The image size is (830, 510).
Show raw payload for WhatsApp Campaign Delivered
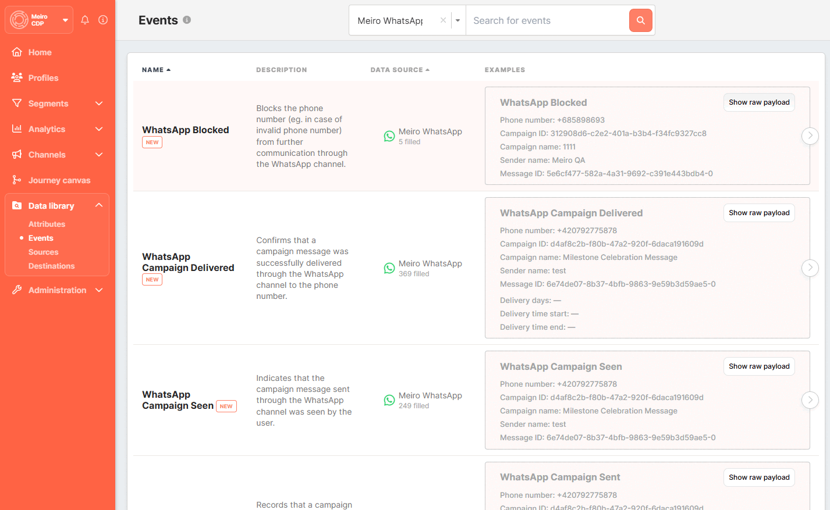point(759,213)
